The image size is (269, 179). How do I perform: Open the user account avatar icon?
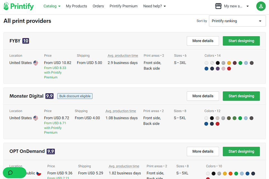coord(261,6)
